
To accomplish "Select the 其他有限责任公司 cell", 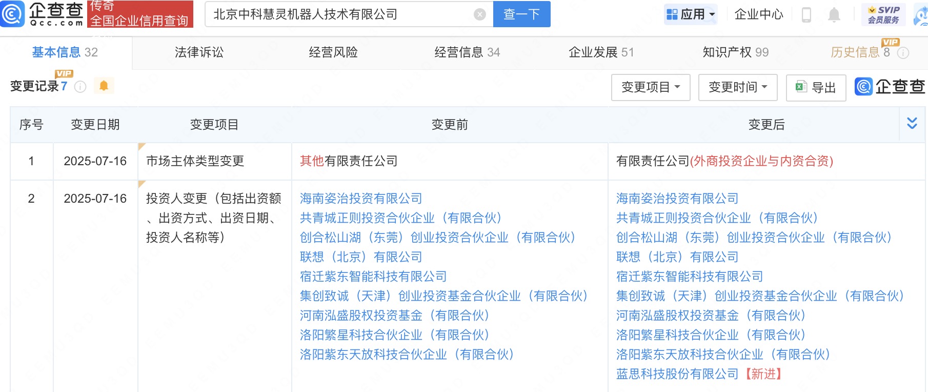I will pyautogui.click(x=450, y=161).
